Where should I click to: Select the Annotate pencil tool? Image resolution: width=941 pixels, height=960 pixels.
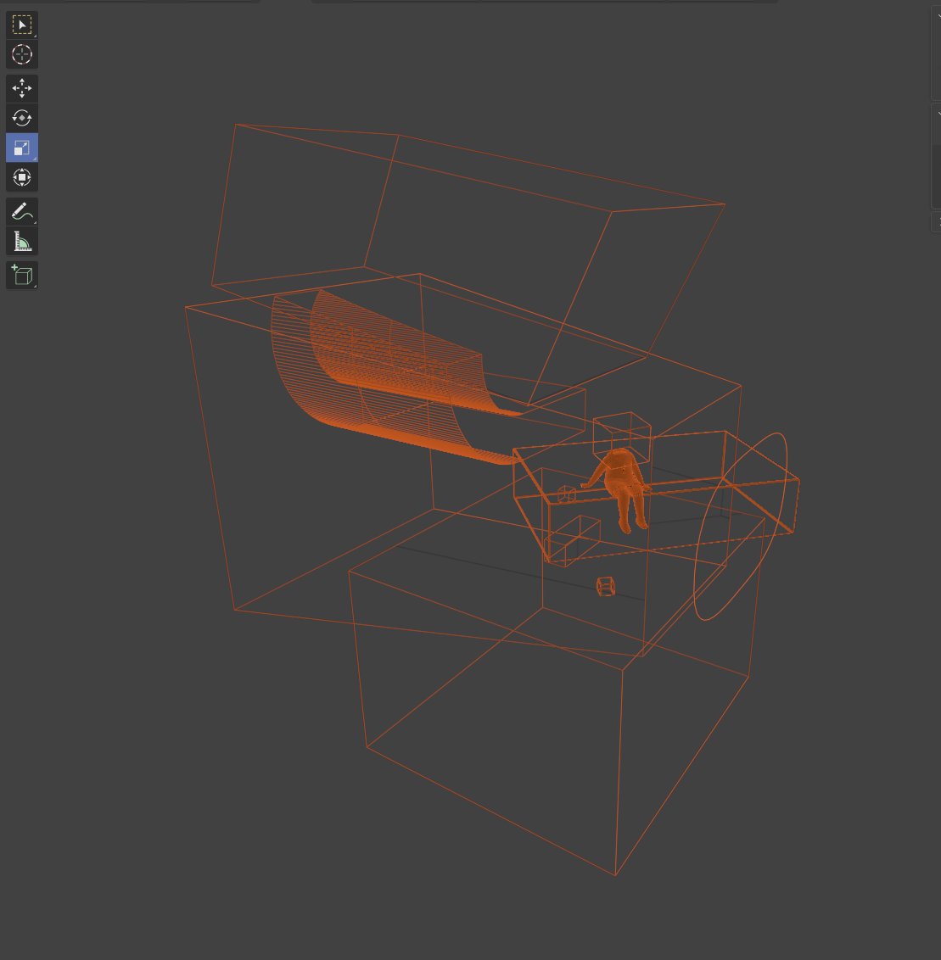(x=22, y=212)
